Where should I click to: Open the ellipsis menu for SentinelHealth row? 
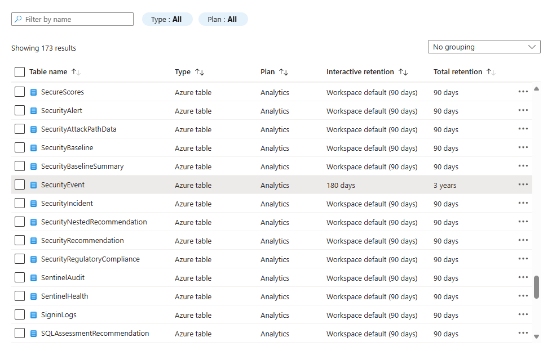click(523, 296)
